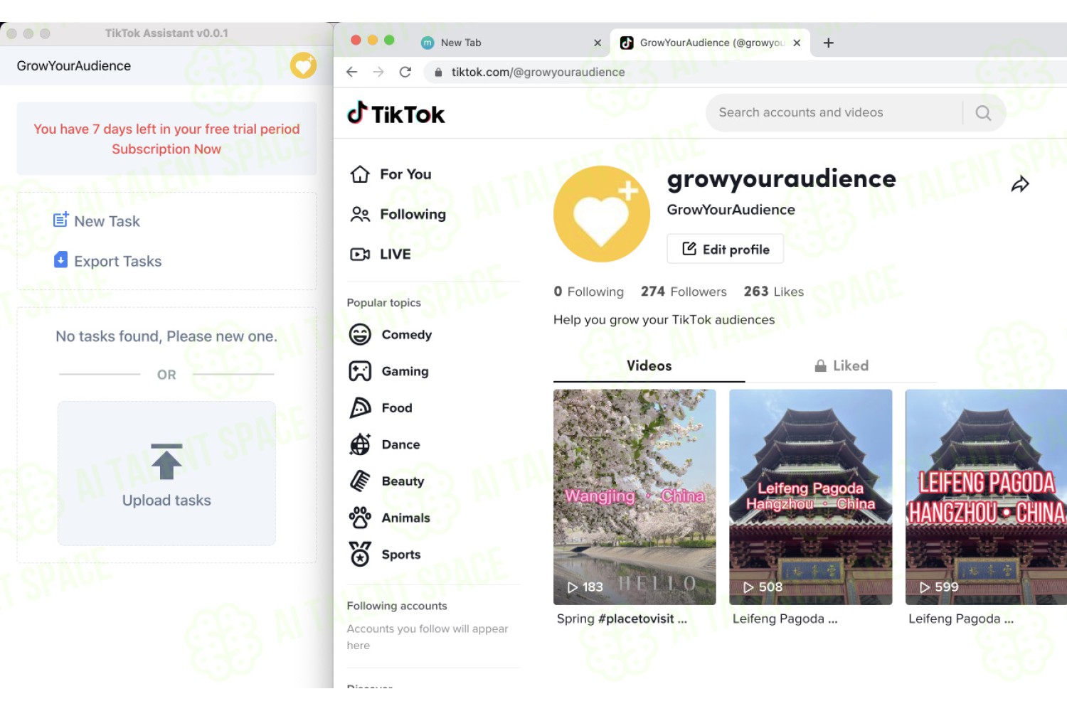Image resolution: width=1067 pixels, height=711 pixels.
Task: Click the Gaming topic label
Action: coord(405,371)
